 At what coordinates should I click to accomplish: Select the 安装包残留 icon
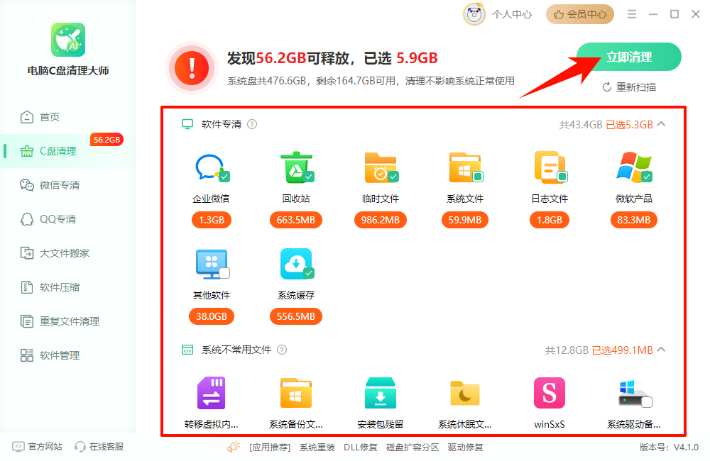click(x=381, y=392)
